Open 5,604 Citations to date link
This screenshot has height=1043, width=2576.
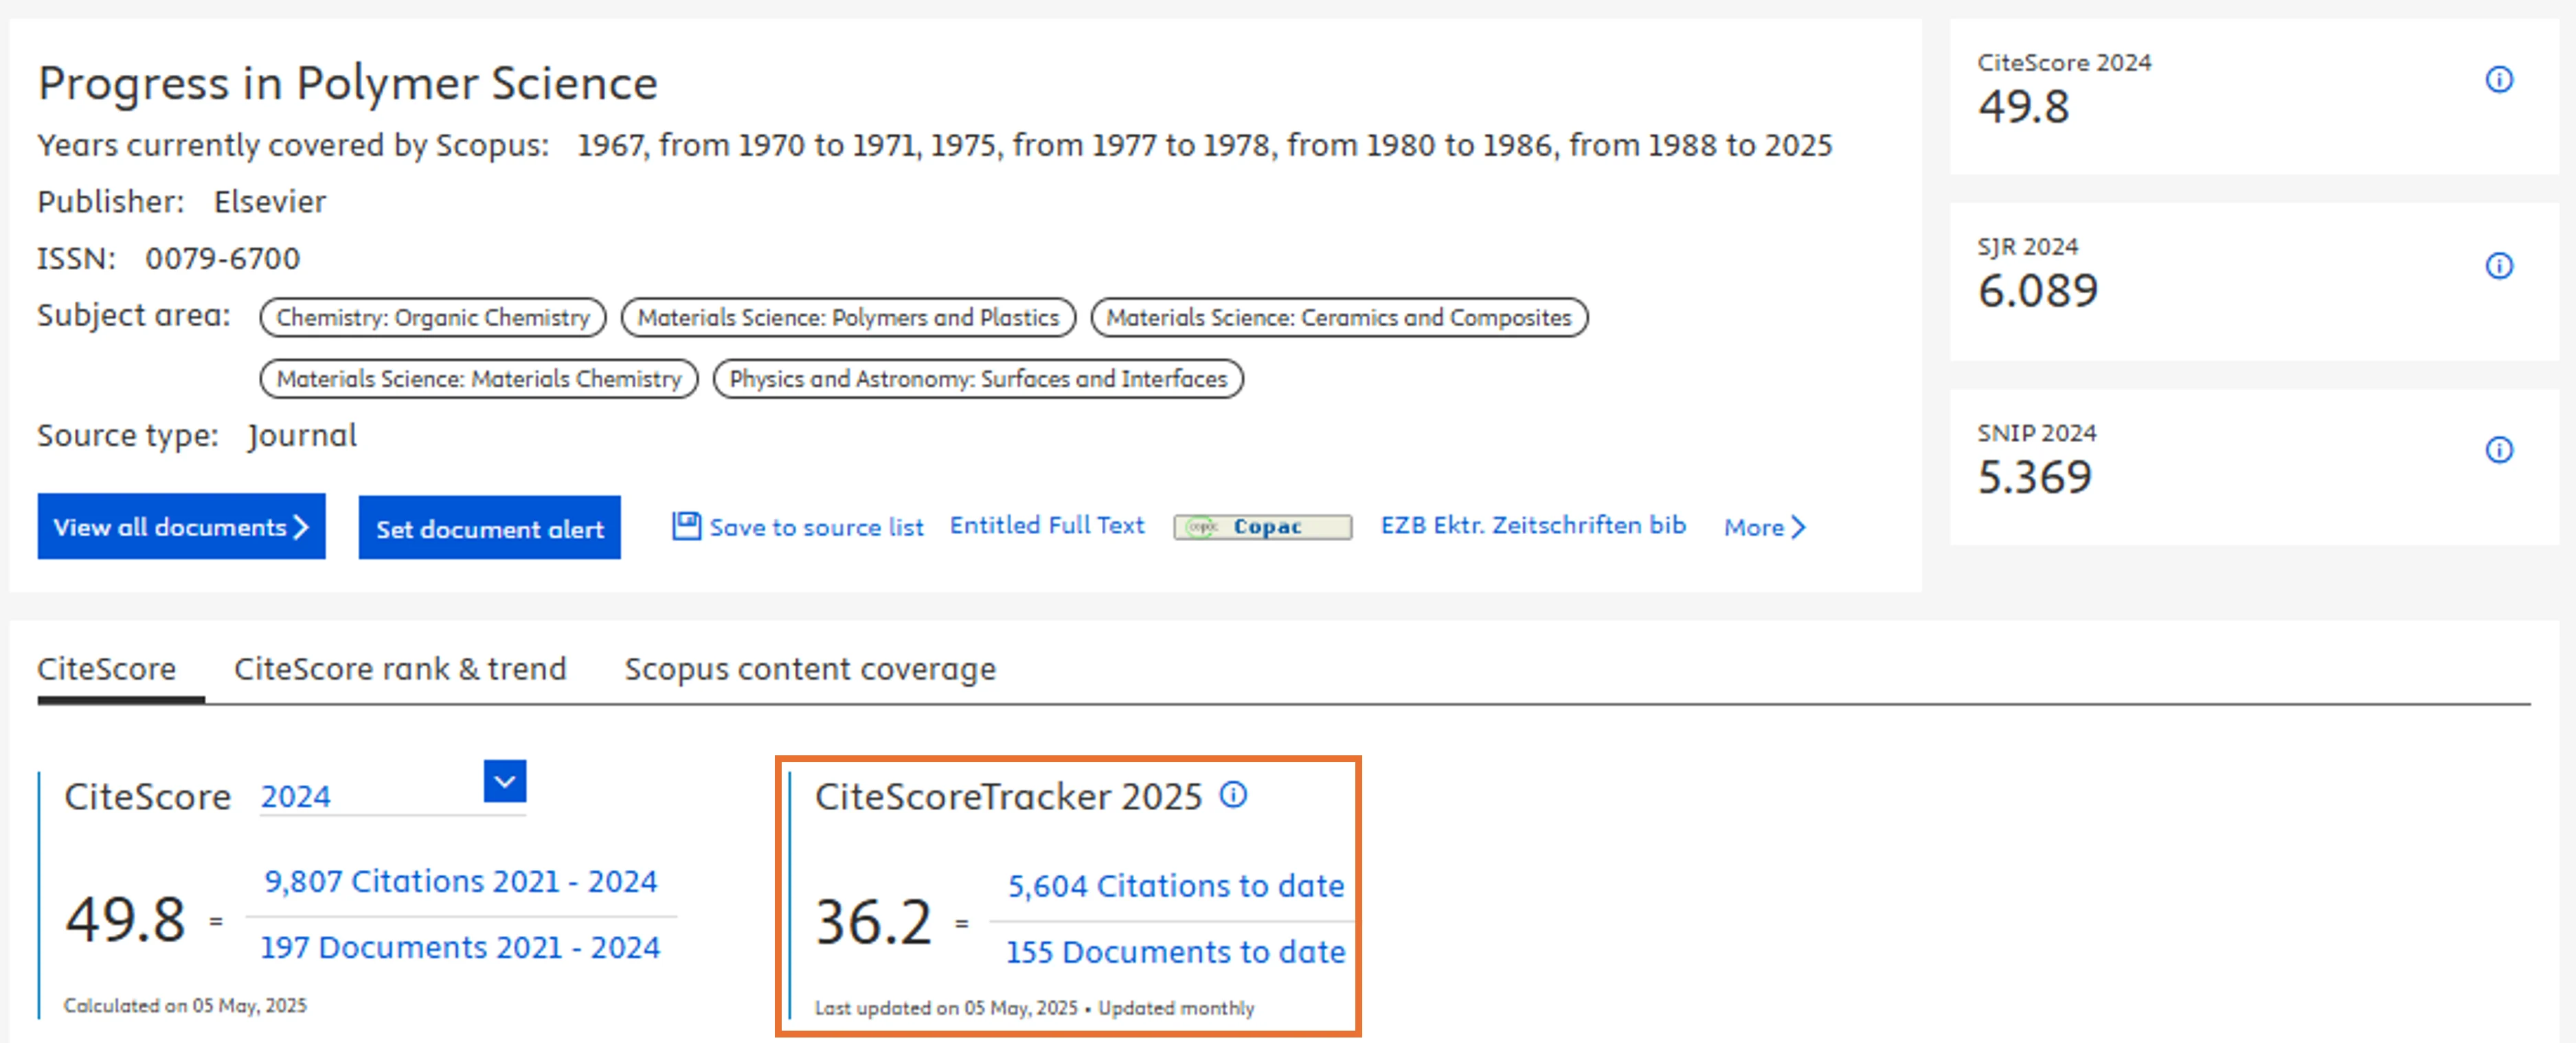[1175, 886]
